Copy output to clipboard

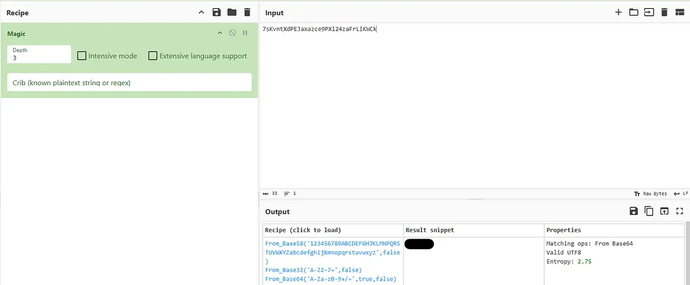pyautogui.click(x=649, y=212)
